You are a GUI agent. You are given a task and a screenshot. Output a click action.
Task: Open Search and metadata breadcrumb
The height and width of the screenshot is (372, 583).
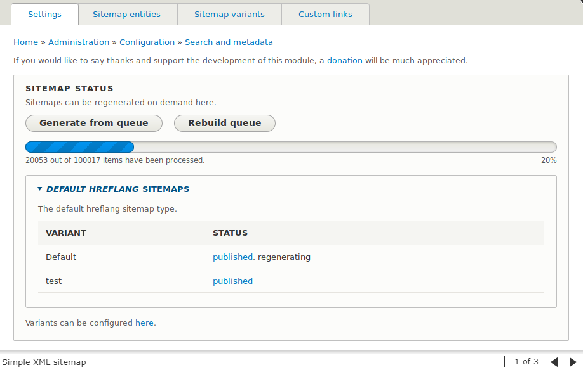click(229, 42)
